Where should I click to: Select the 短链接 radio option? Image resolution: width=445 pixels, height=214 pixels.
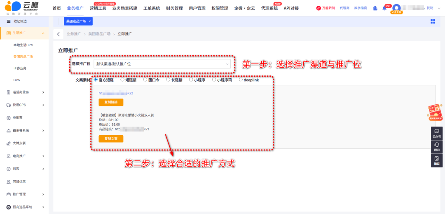tap(122, 80)
